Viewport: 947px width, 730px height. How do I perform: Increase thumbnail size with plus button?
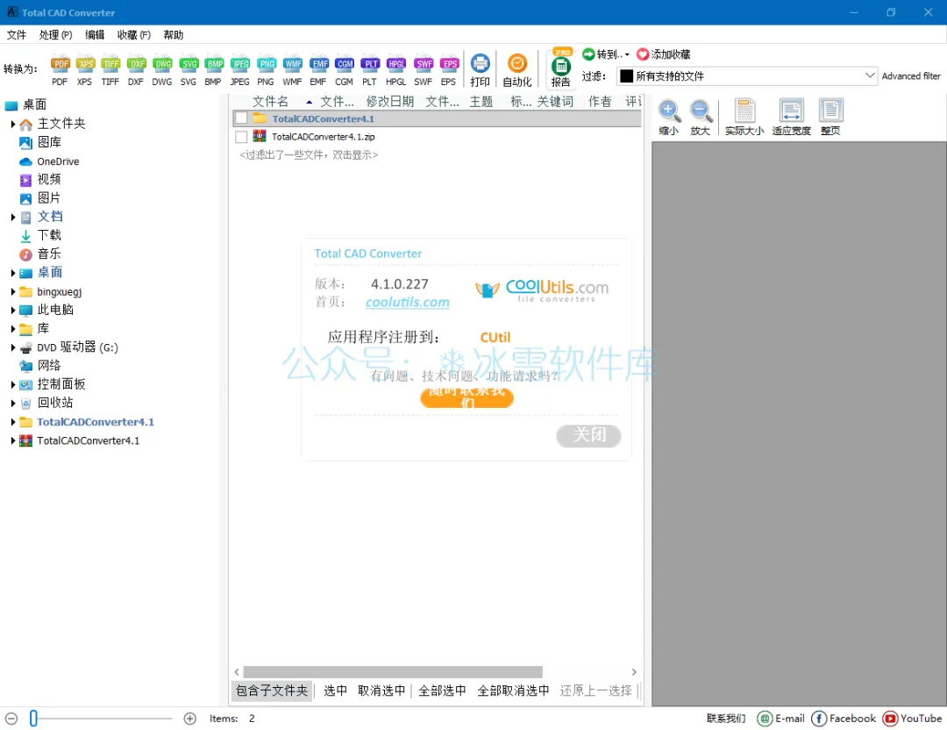(190, 719)
